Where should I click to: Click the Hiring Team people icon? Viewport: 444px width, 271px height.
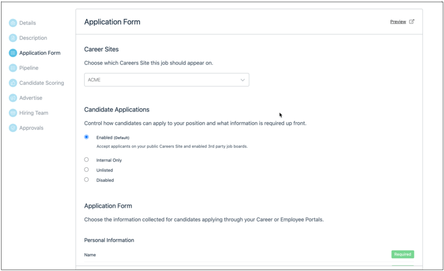13,113
